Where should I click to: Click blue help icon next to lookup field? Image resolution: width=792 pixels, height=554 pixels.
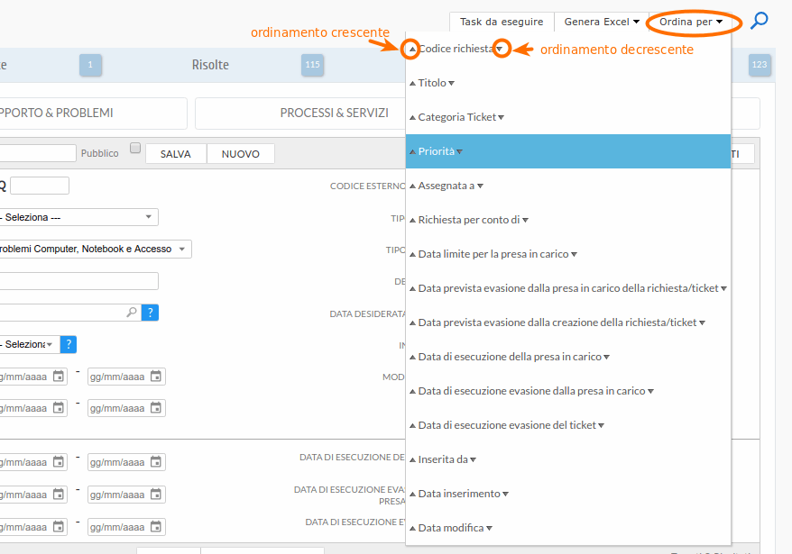(x=150, y=313)
